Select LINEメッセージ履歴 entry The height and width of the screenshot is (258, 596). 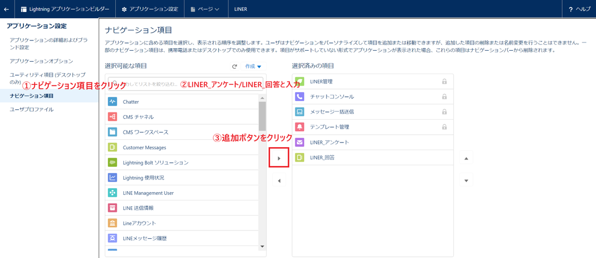(145, 238)
